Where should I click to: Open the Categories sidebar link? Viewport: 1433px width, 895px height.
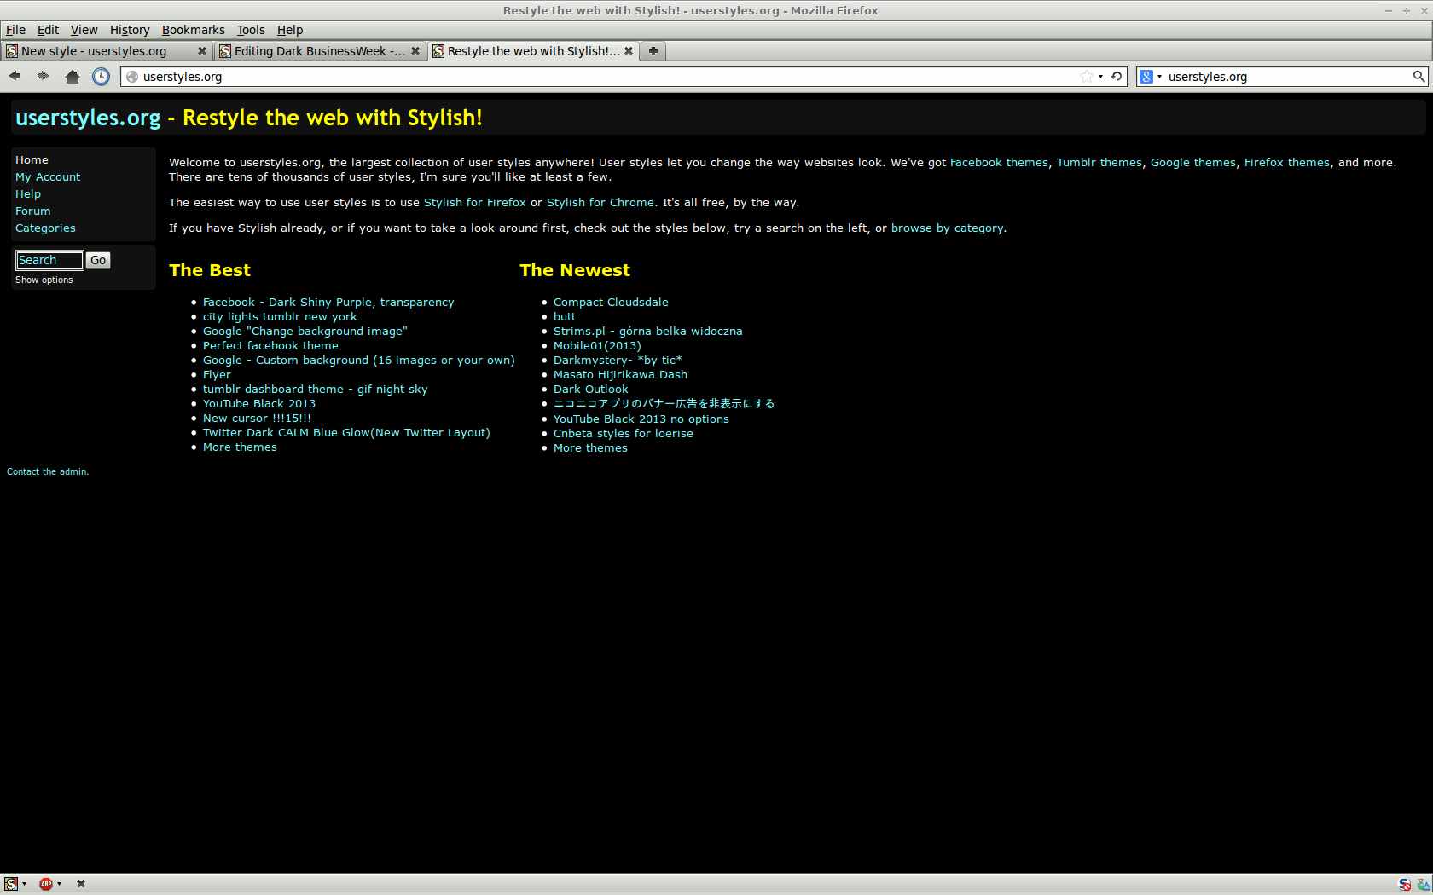tap(45, 228)
